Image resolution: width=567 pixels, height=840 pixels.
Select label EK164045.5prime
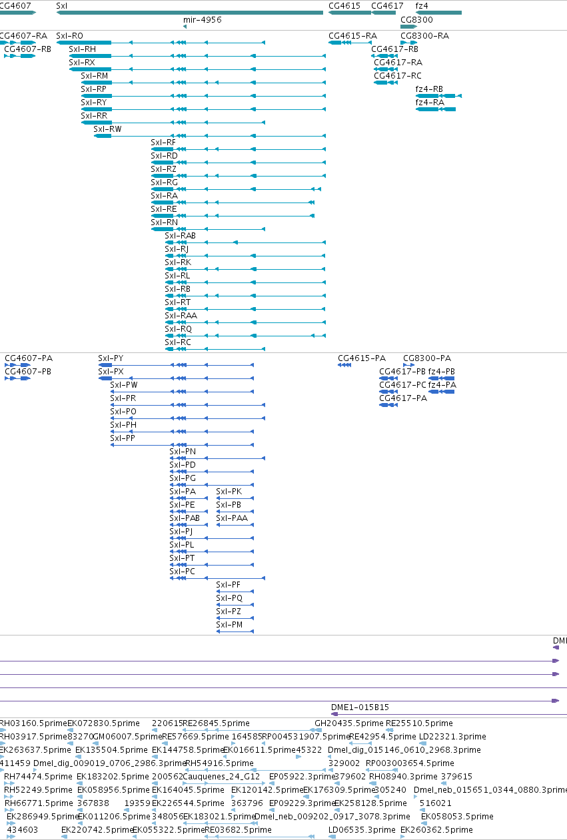(x=188, y=790)
